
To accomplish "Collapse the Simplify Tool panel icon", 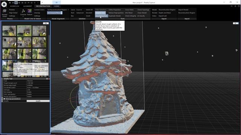I will pyautogui.click(x=47, y=79).
